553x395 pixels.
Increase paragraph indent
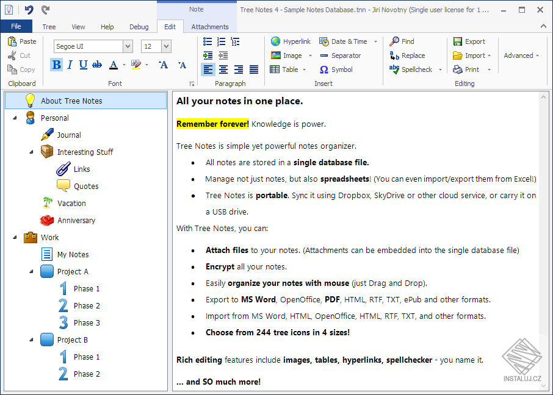pos(208,55)
